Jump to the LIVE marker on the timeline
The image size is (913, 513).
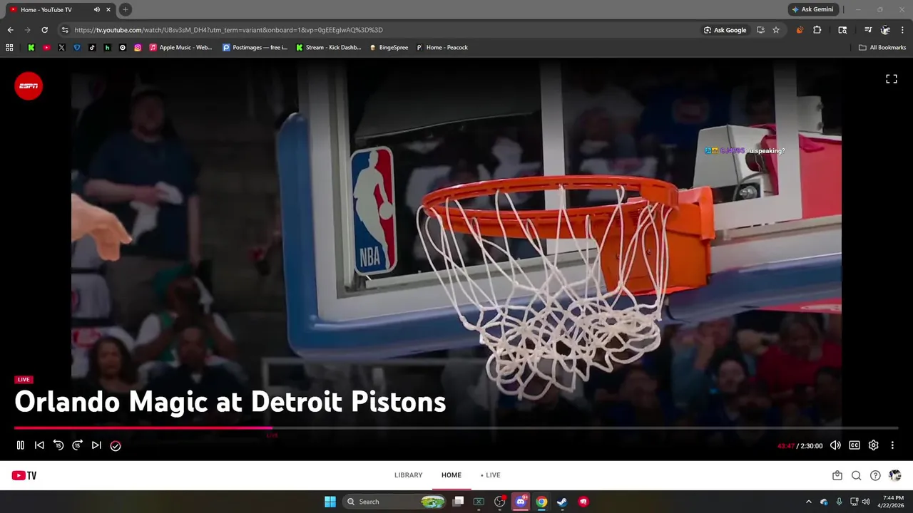pos(272,435)
